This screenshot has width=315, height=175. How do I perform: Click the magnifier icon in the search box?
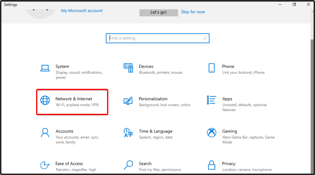(205, 38)
